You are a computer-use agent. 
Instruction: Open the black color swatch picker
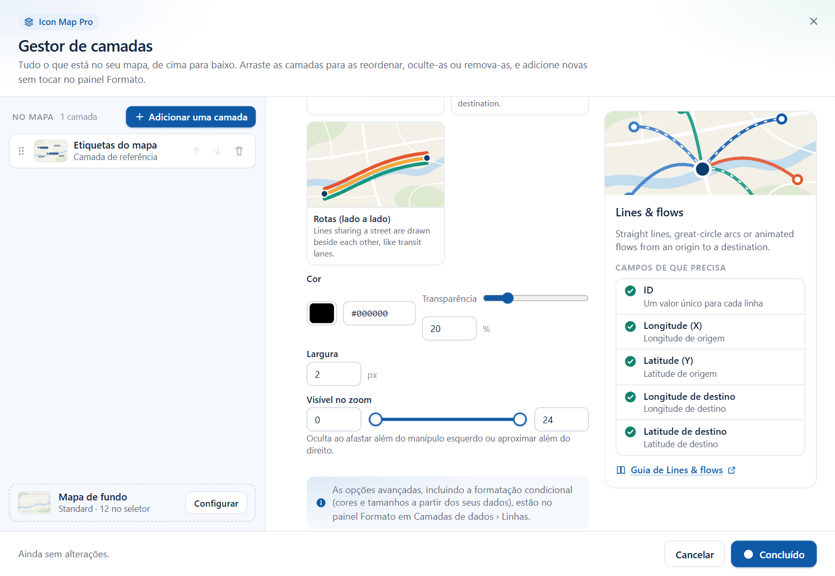click(322, 313)
